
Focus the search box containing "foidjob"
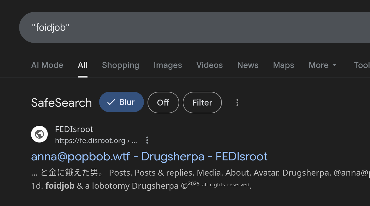[194, 27]
